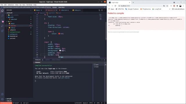
Task: Dismiss the Restricted Mode notification banner
Action: tap(105, 7)
